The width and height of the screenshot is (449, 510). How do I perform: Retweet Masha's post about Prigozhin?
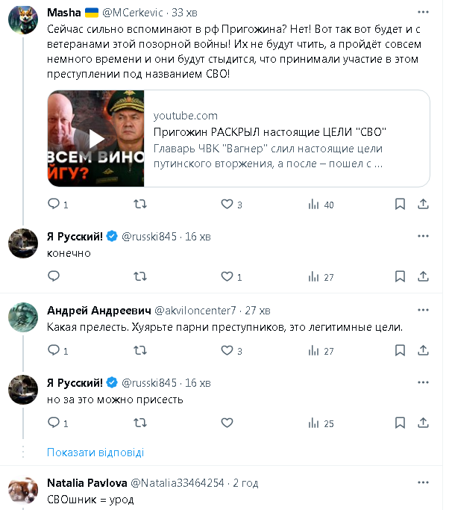click(139, 204)
